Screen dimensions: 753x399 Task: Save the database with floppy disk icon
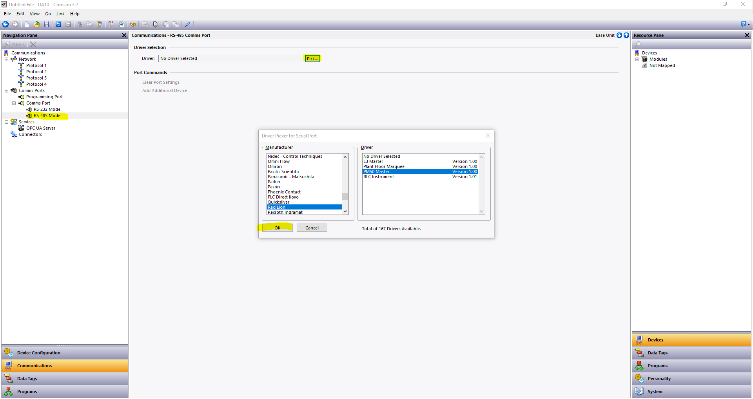tap(46, 24)
